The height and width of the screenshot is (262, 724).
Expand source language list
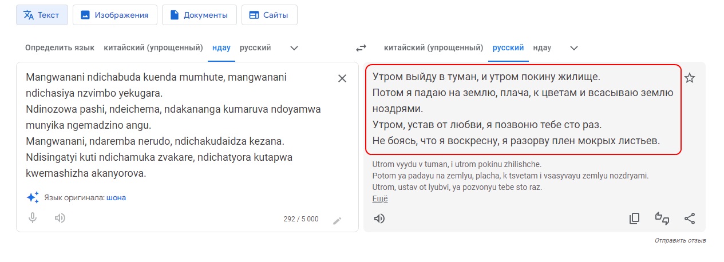click(294, 48)
